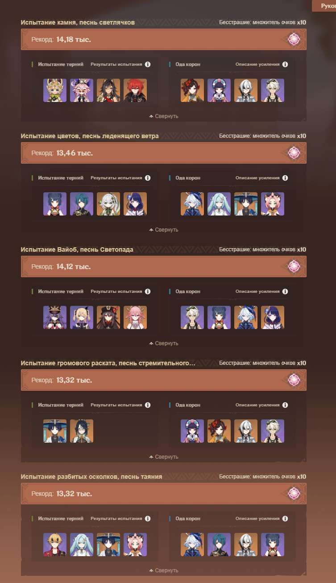This screenshot has width=336, height=583.
Task: Click info icon next to Результаты испытания in last challenge
Action: tap(148, 519)
